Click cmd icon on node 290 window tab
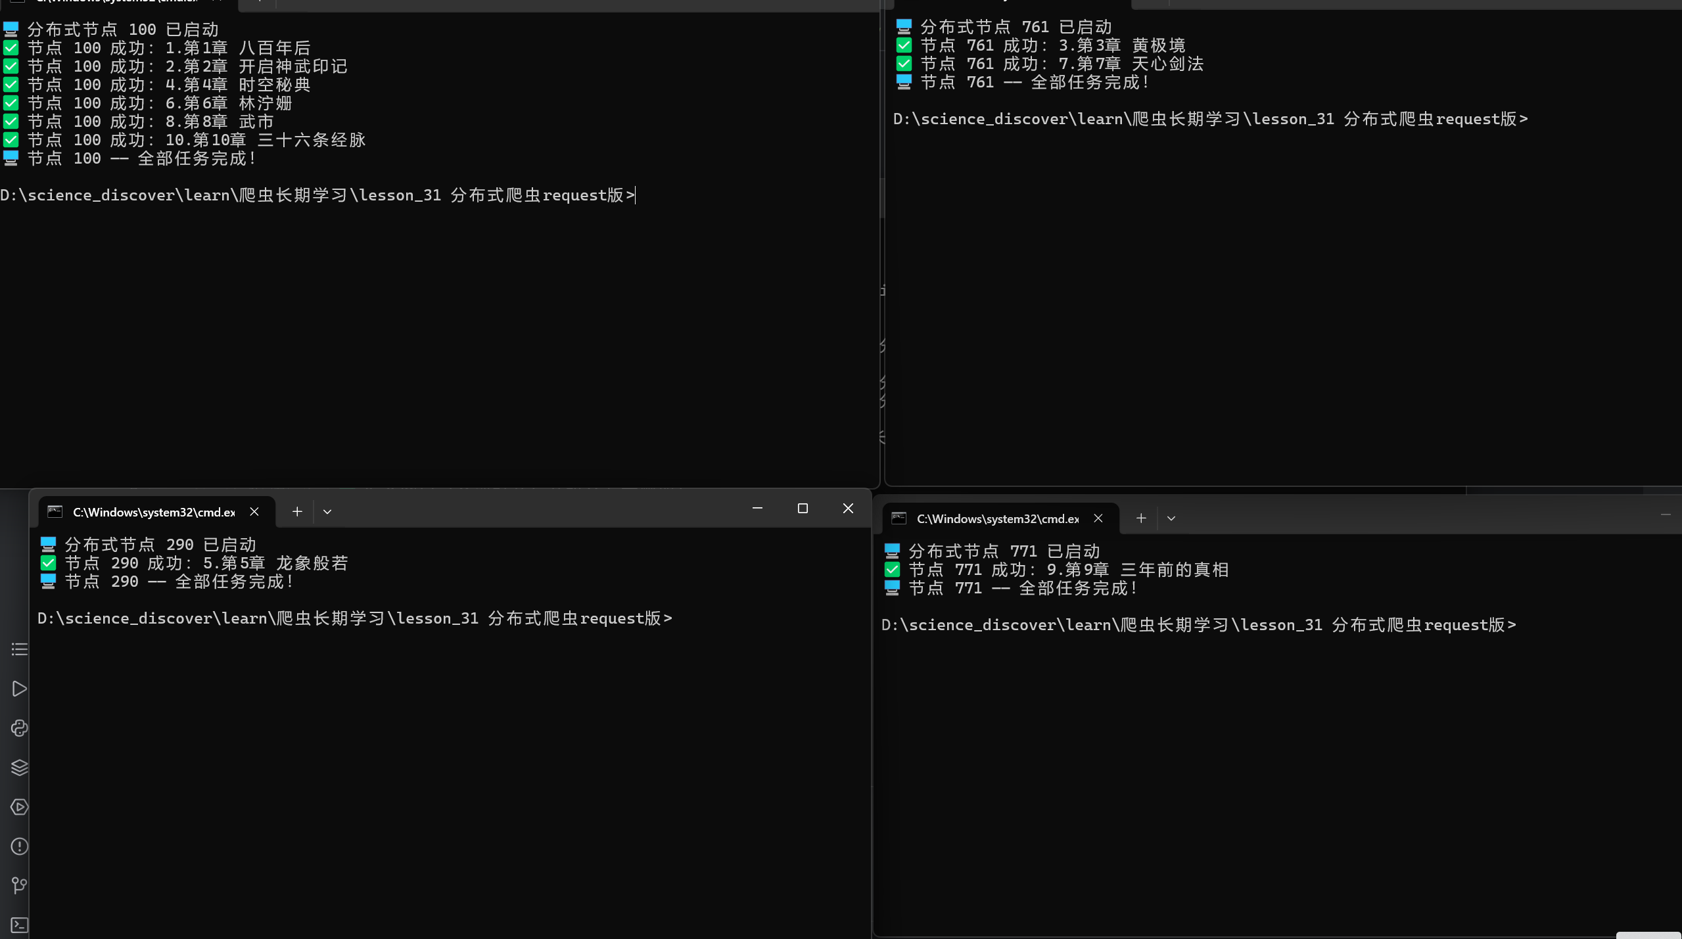Viewport: 1682px width, 939px height. click(55, 512)
